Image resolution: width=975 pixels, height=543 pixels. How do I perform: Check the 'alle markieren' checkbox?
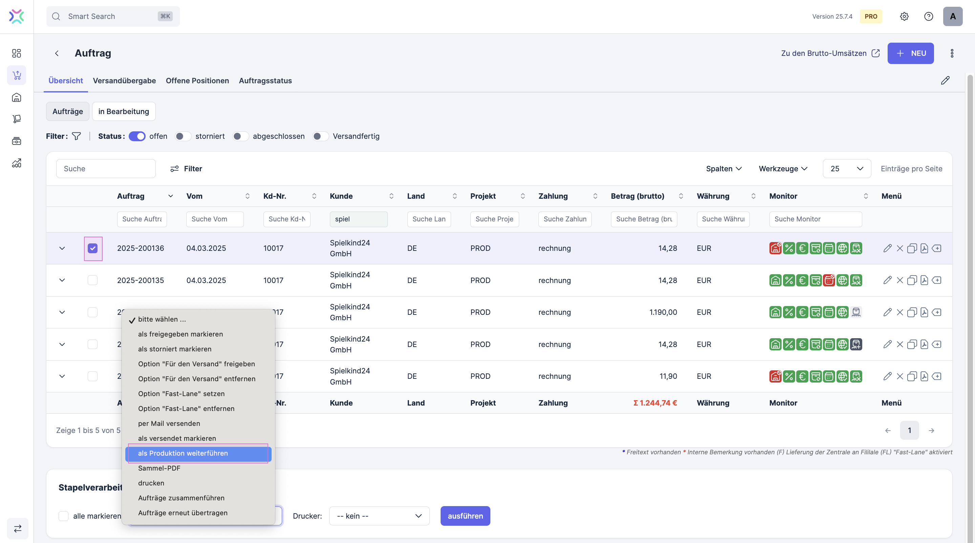[x=64, y=516]
